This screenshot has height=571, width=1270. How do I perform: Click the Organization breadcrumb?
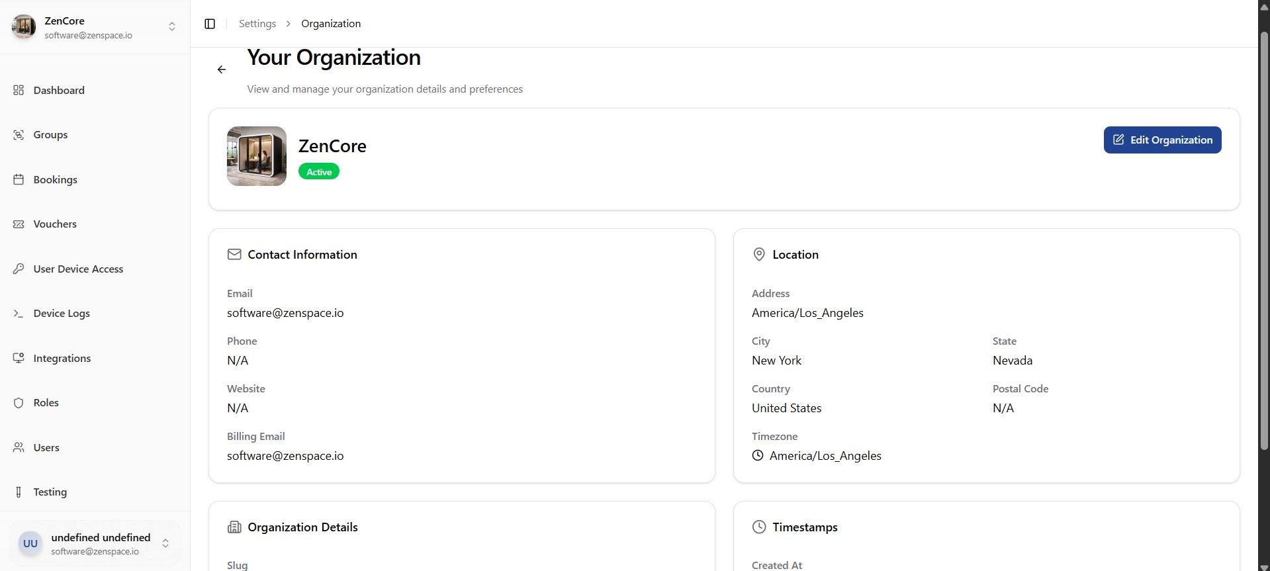(331, 24)
